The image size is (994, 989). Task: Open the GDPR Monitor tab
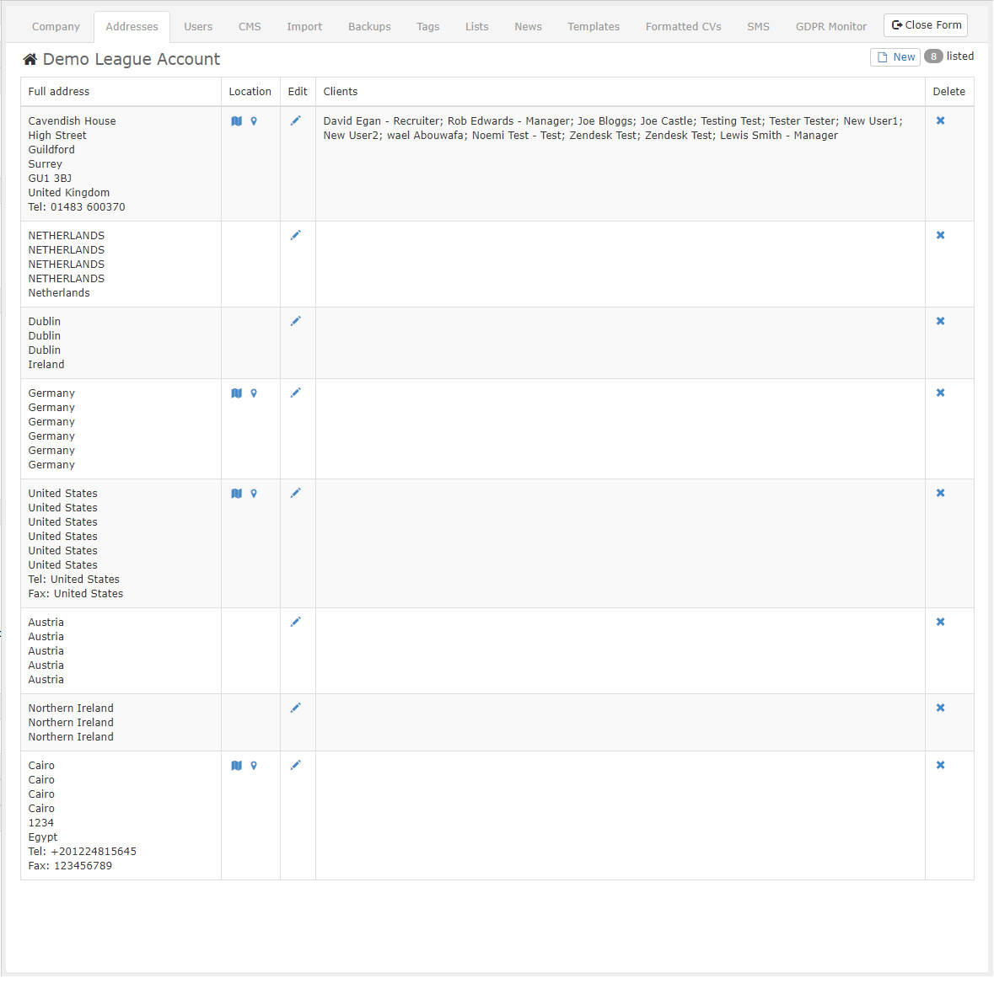click(x=831, y=27)
